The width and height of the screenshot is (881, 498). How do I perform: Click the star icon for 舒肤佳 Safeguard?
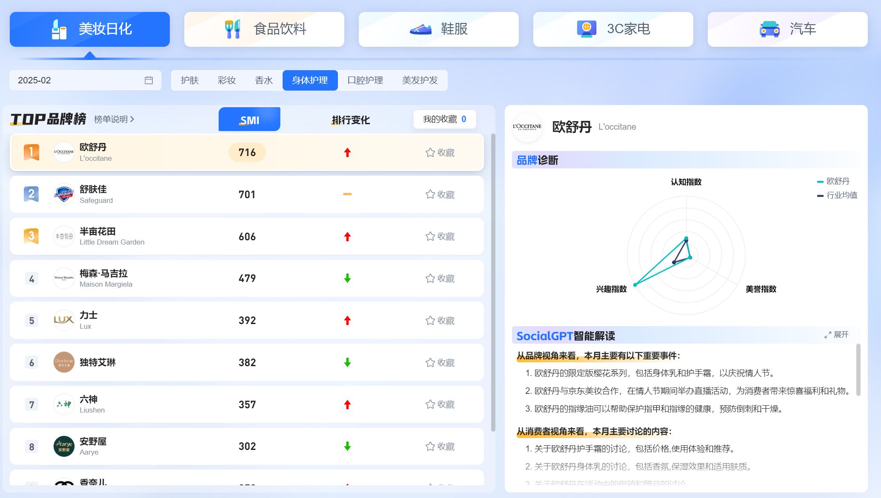(430, 194)
